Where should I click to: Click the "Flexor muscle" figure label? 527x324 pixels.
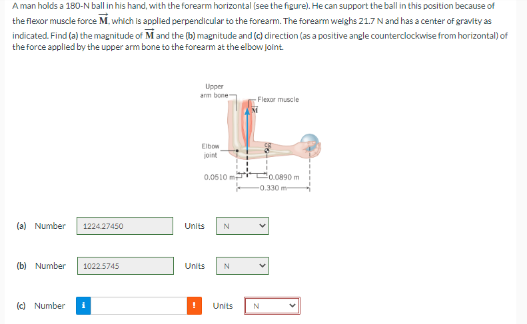pyautogui.click(x=278, y=99)
